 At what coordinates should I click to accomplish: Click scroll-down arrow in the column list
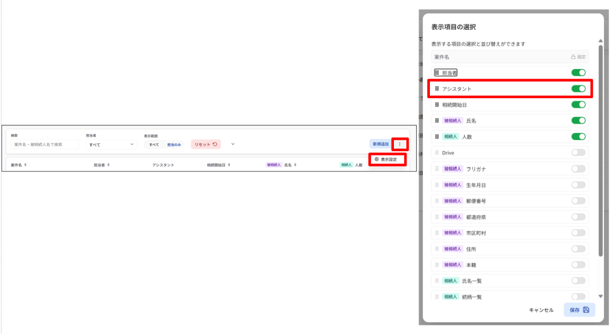click(x=600, y=296)
